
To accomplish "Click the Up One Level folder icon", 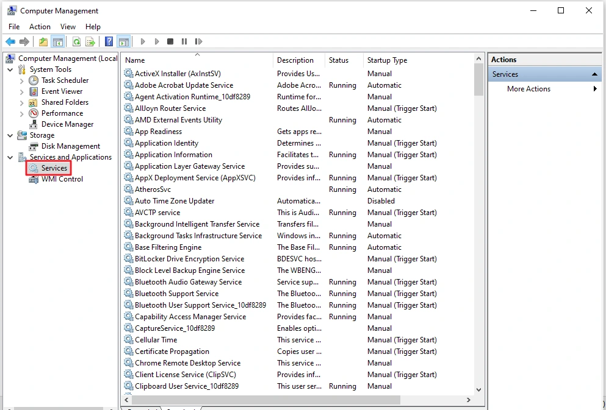I will click(x=43, y=41).
